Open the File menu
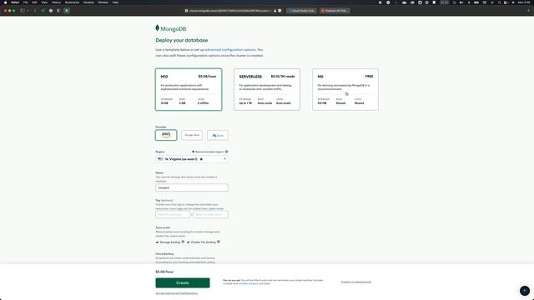Viewport: 534px width, 300px height. tap(26, 2)
